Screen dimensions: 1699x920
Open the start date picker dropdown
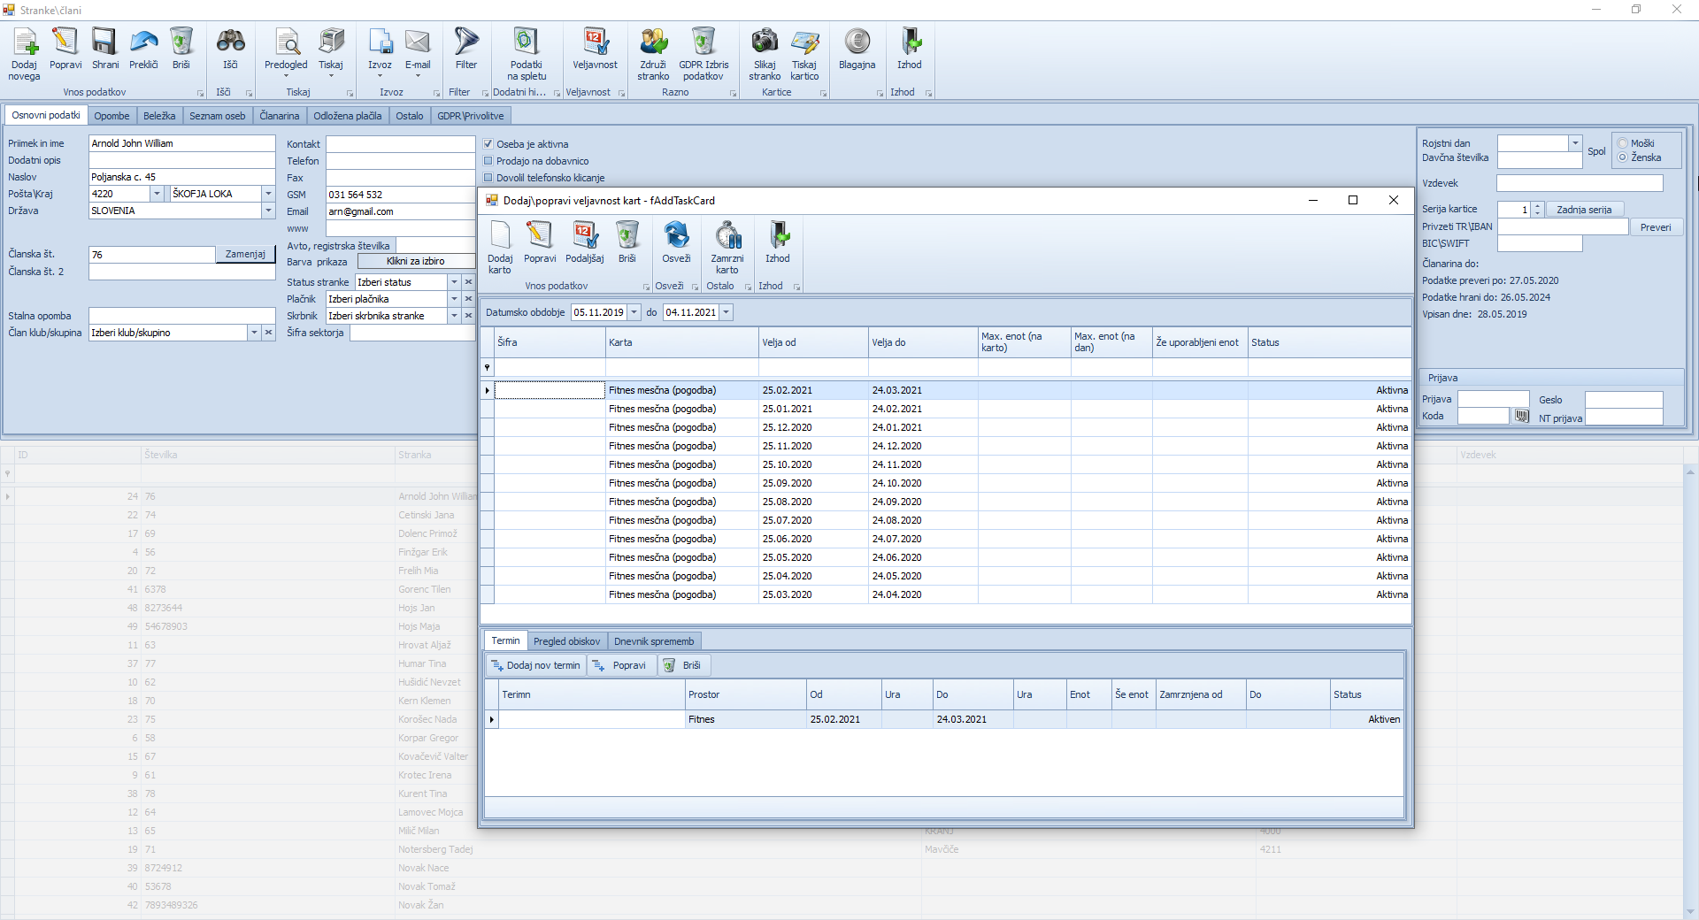tap(634, 312)
